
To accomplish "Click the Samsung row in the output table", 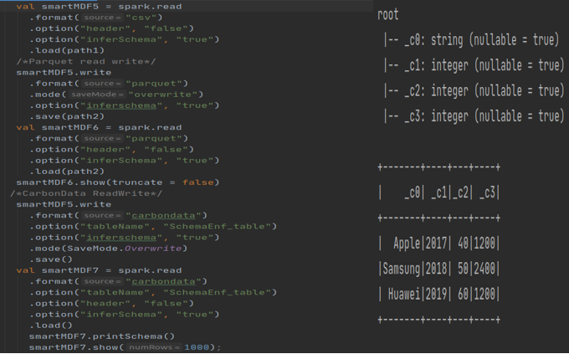I will click(x=439, y=268).
